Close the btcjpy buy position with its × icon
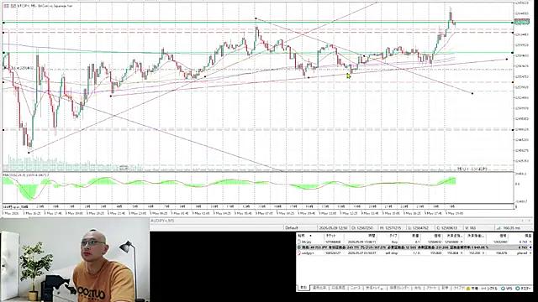Image resolution: width=538 pixels, height=302 pixels. click(530, 242)
